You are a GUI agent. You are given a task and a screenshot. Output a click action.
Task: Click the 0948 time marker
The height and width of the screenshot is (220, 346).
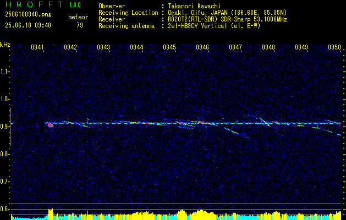(268, 47)
